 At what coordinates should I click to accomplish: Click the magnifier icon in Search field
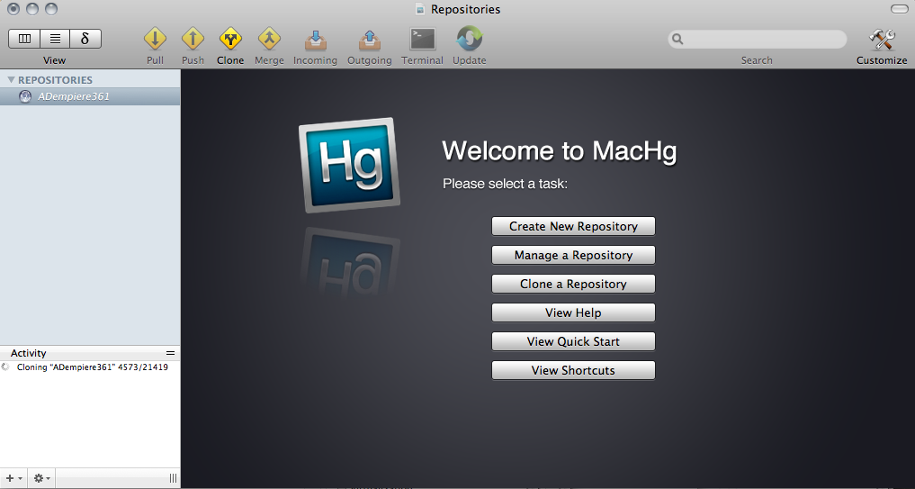(677, 39)
